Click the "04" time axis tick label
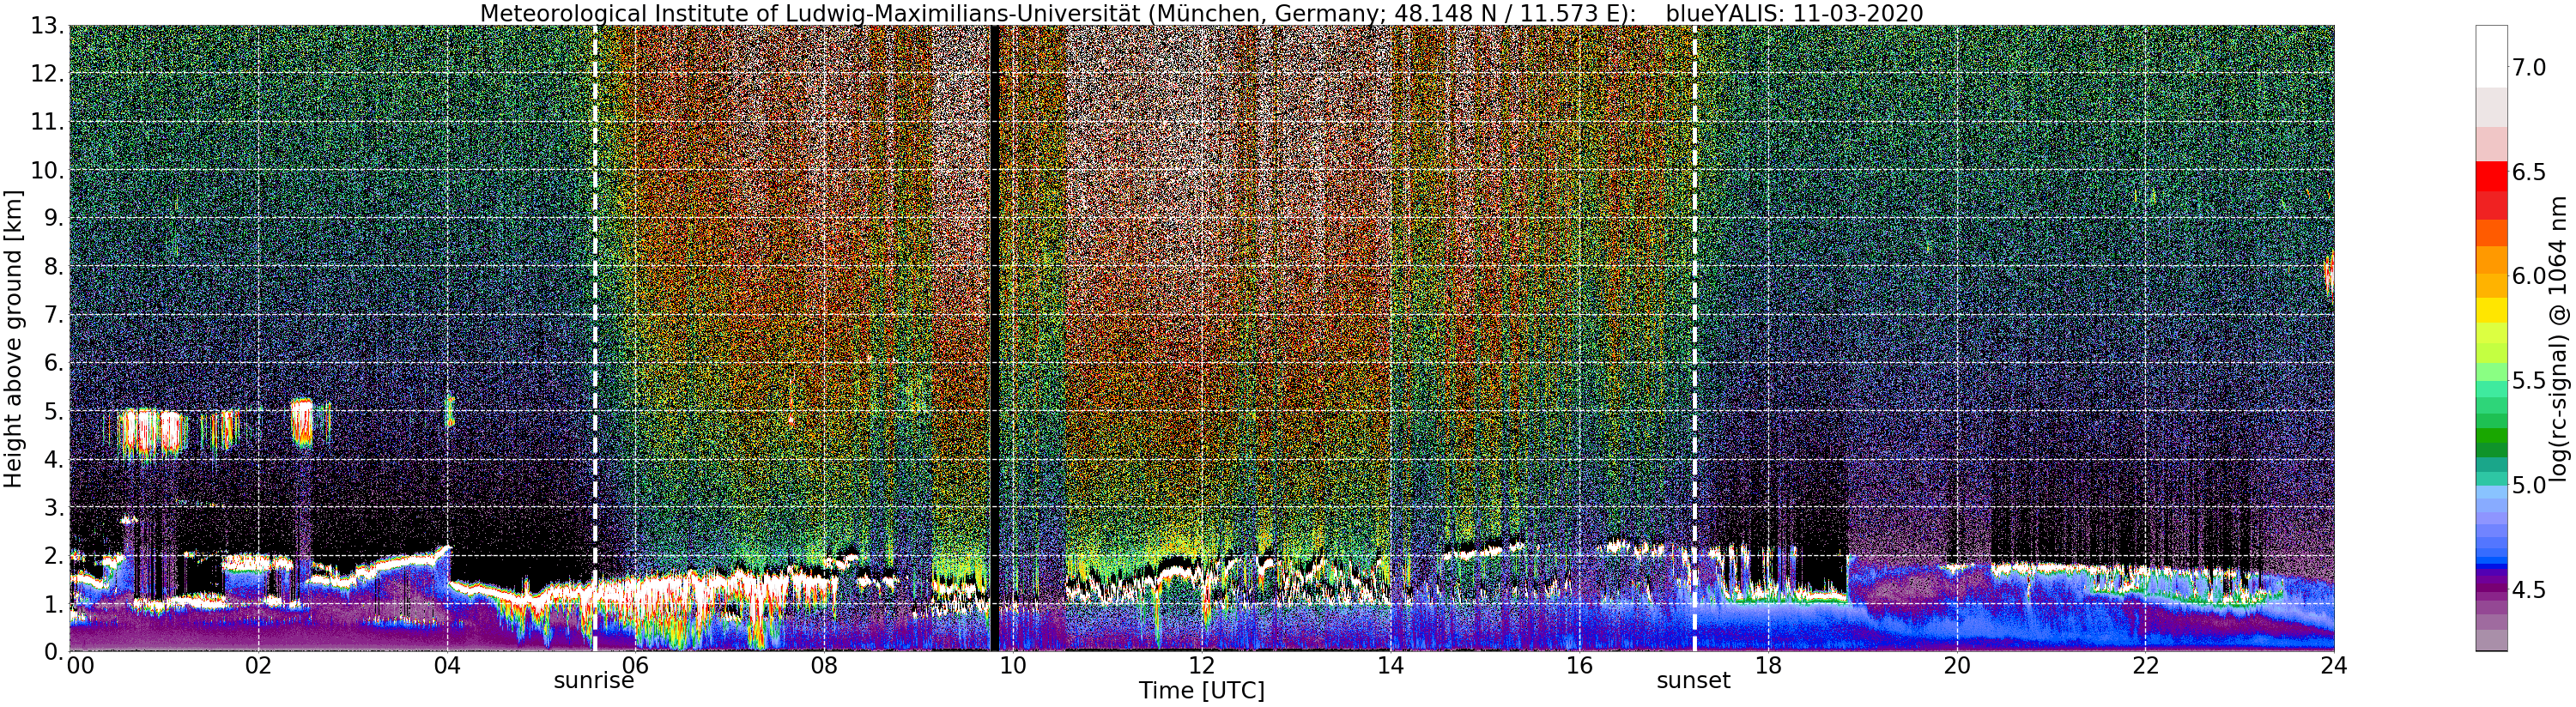2576x707 pixels. coord(447,665)
